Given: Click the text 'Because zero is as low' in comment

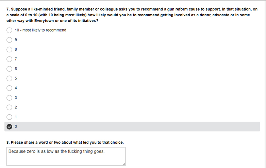Looking at the screenshot, I should point(31,151).
